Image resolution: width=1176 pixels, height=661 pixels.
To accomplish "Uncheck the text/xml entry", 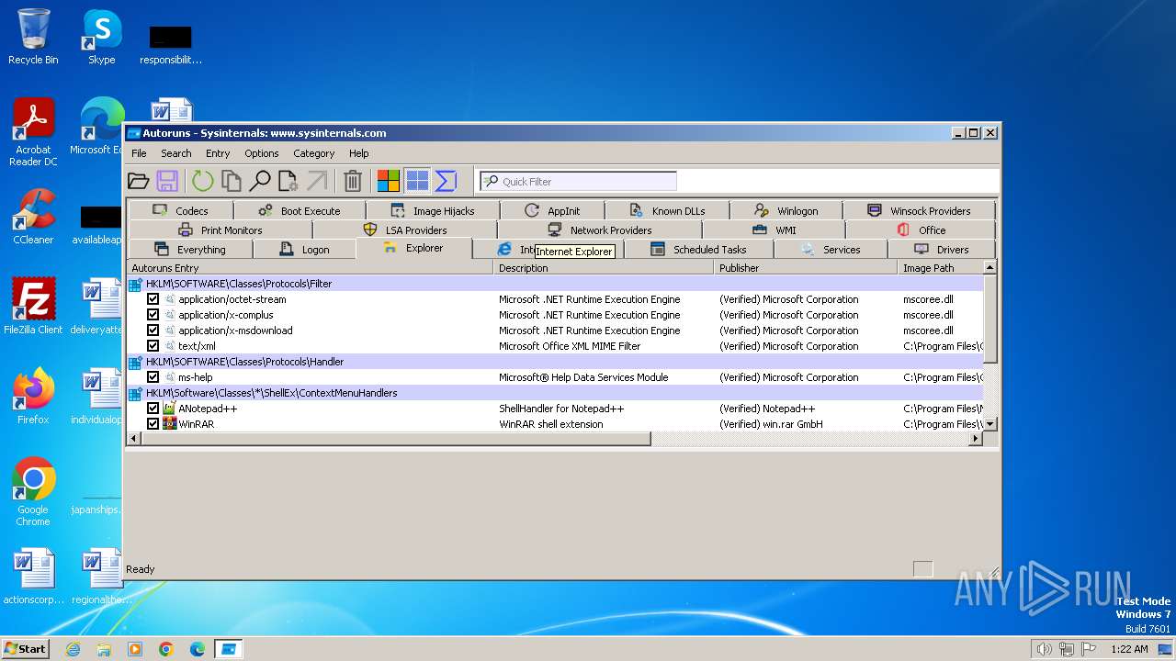I will pyautogui.click(x=153, y=346).
